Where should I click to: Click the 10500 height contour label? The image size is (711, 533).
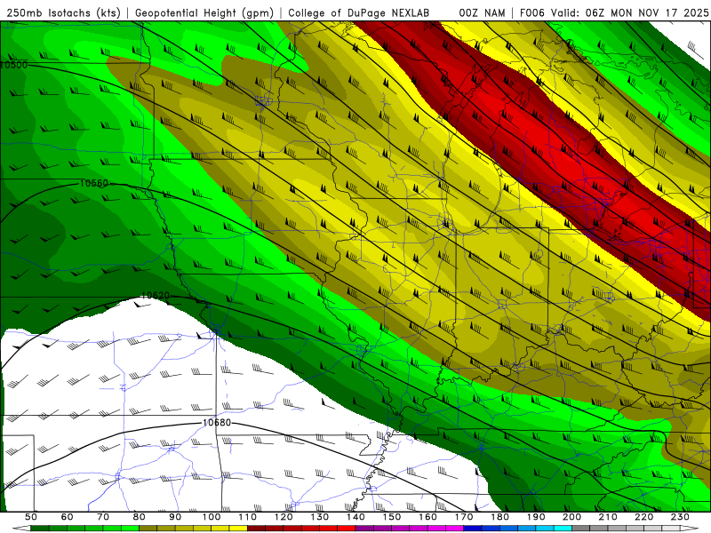14,65
